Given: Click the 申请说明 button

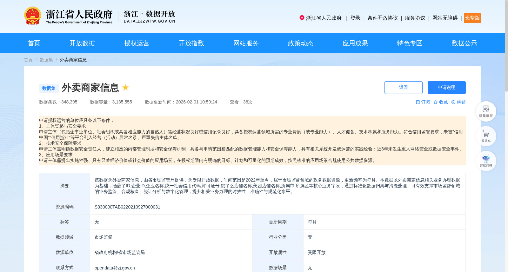Looking at the screenshot, I should (x=447, y=88).
